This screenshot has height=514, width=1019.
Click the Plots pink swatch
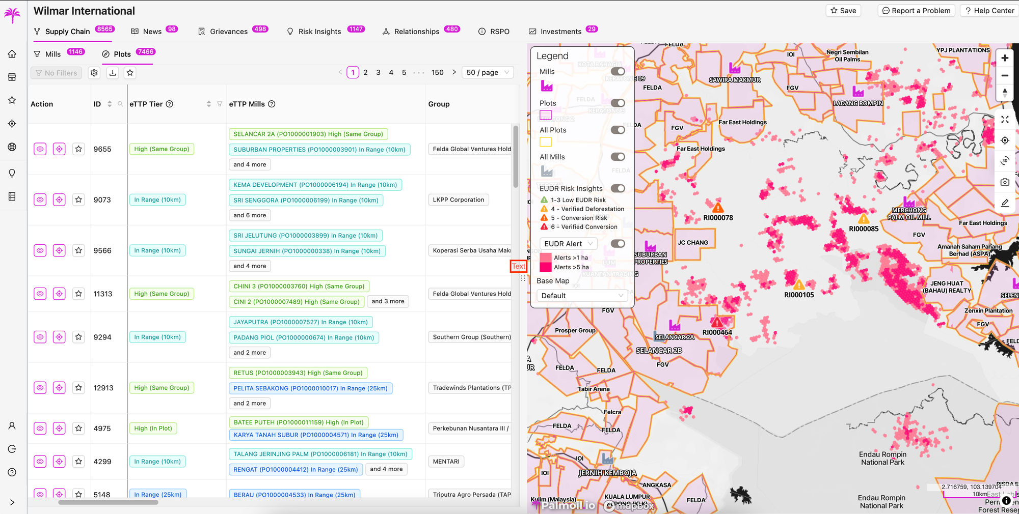546,115
